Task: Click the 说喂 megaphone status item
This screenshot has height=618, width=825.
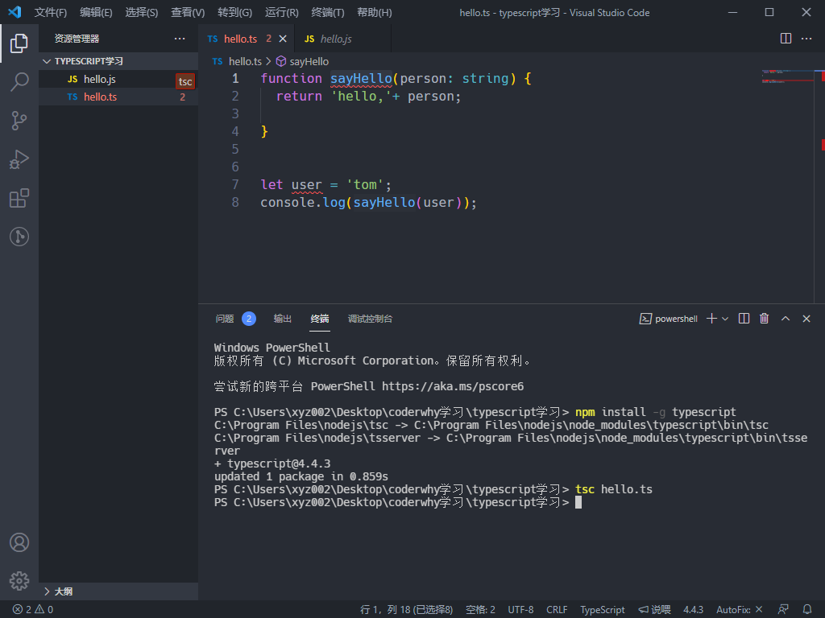Action: click(654, 610)
